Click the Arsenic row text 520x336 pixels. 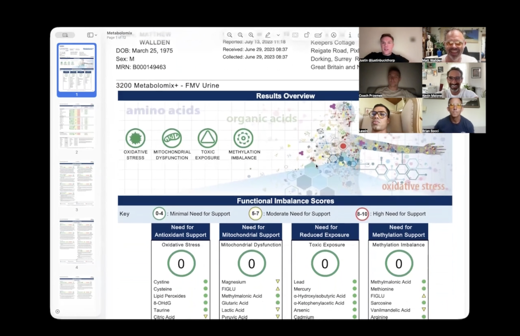point(301,310)
